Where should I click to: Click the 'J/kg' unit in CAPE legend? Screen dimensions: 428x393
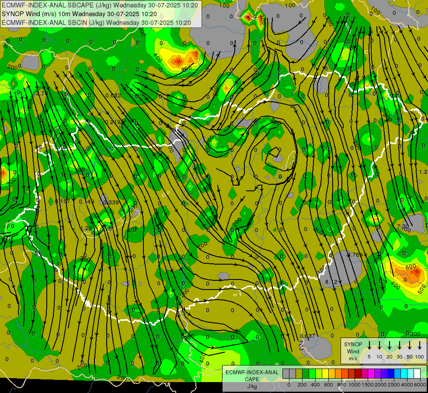252,386
